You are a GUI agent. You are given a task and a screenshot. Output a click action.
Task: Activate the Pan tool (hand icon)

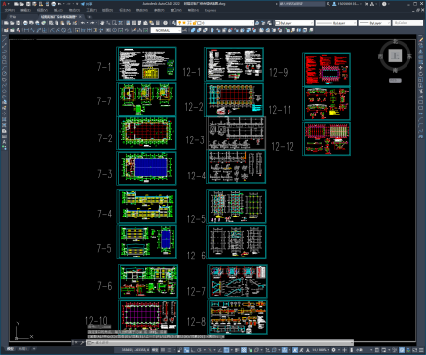(102, 23)
